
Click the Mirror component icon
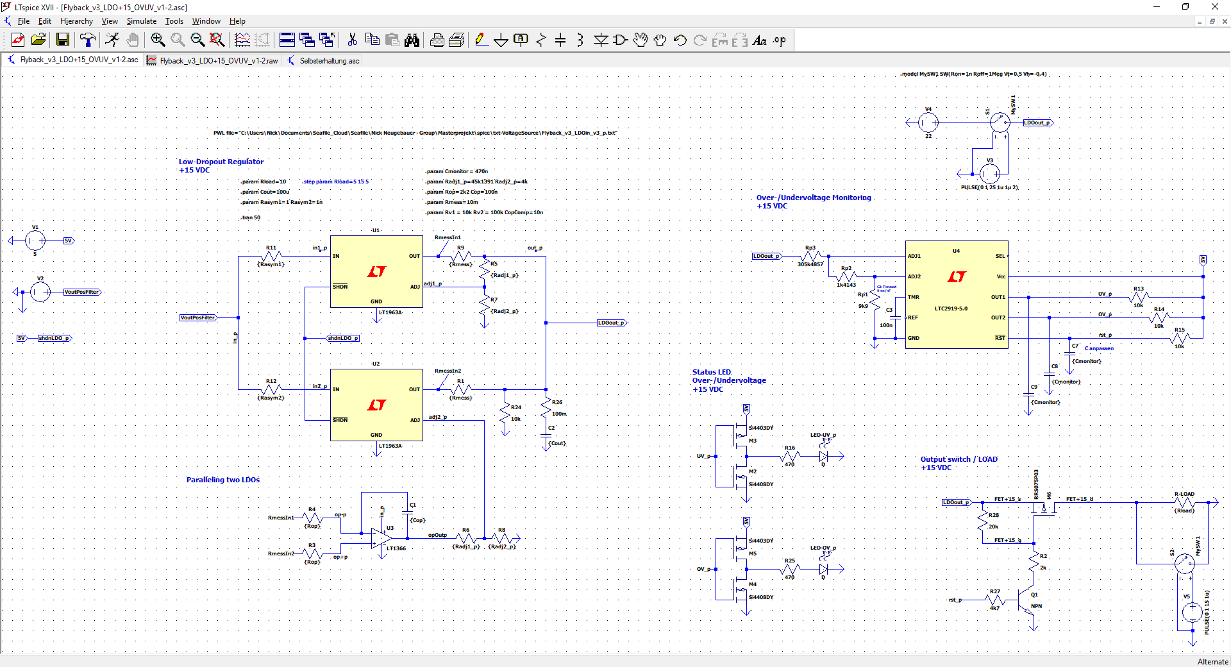(740, 40)
